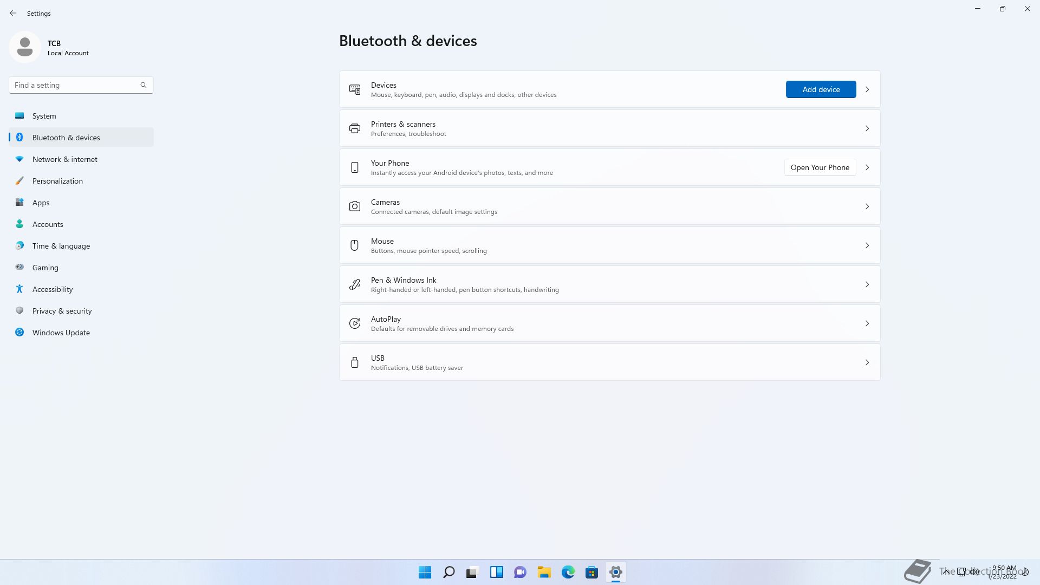Click the Open Your Phone button
This screenshot has height=585, width=1040.
point(820,167)
